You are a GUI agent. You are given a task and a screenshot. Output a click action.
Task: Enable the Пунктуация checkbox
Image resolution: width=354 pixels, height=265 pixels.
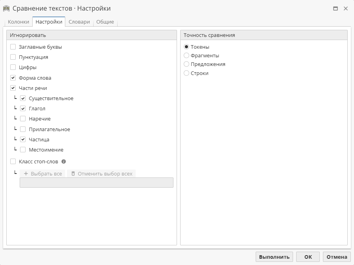click(13, 57)
